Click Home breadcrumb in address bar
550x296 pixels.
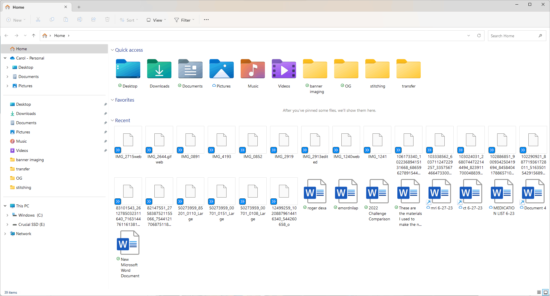coord(59,36)
